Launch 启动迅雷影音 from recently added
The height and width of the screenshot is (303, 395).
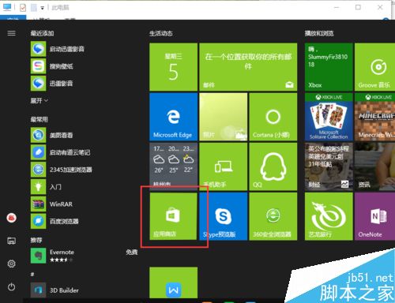[x=58, y=49]
